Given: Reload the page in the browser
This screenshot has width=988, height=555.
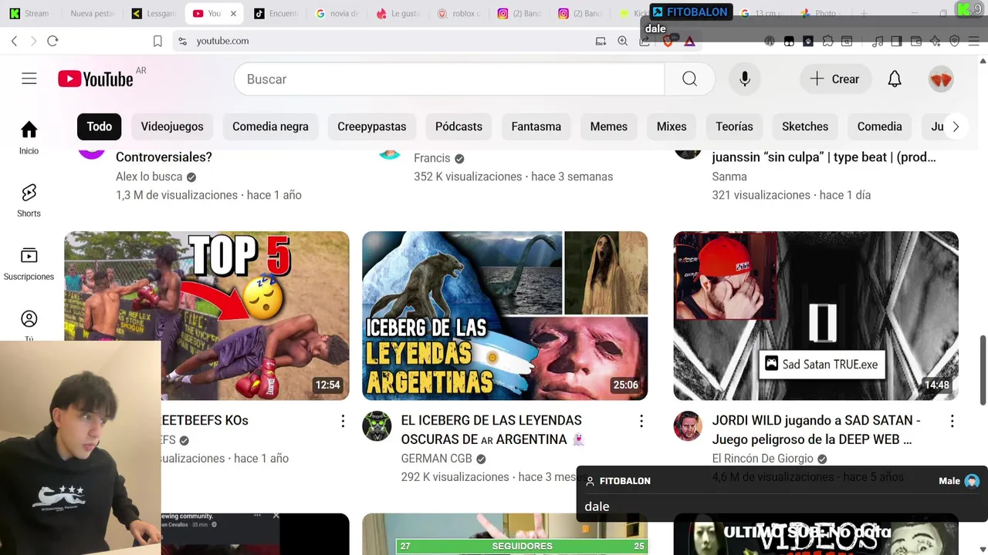Looking at the screenshot, I should coord(52,41).
